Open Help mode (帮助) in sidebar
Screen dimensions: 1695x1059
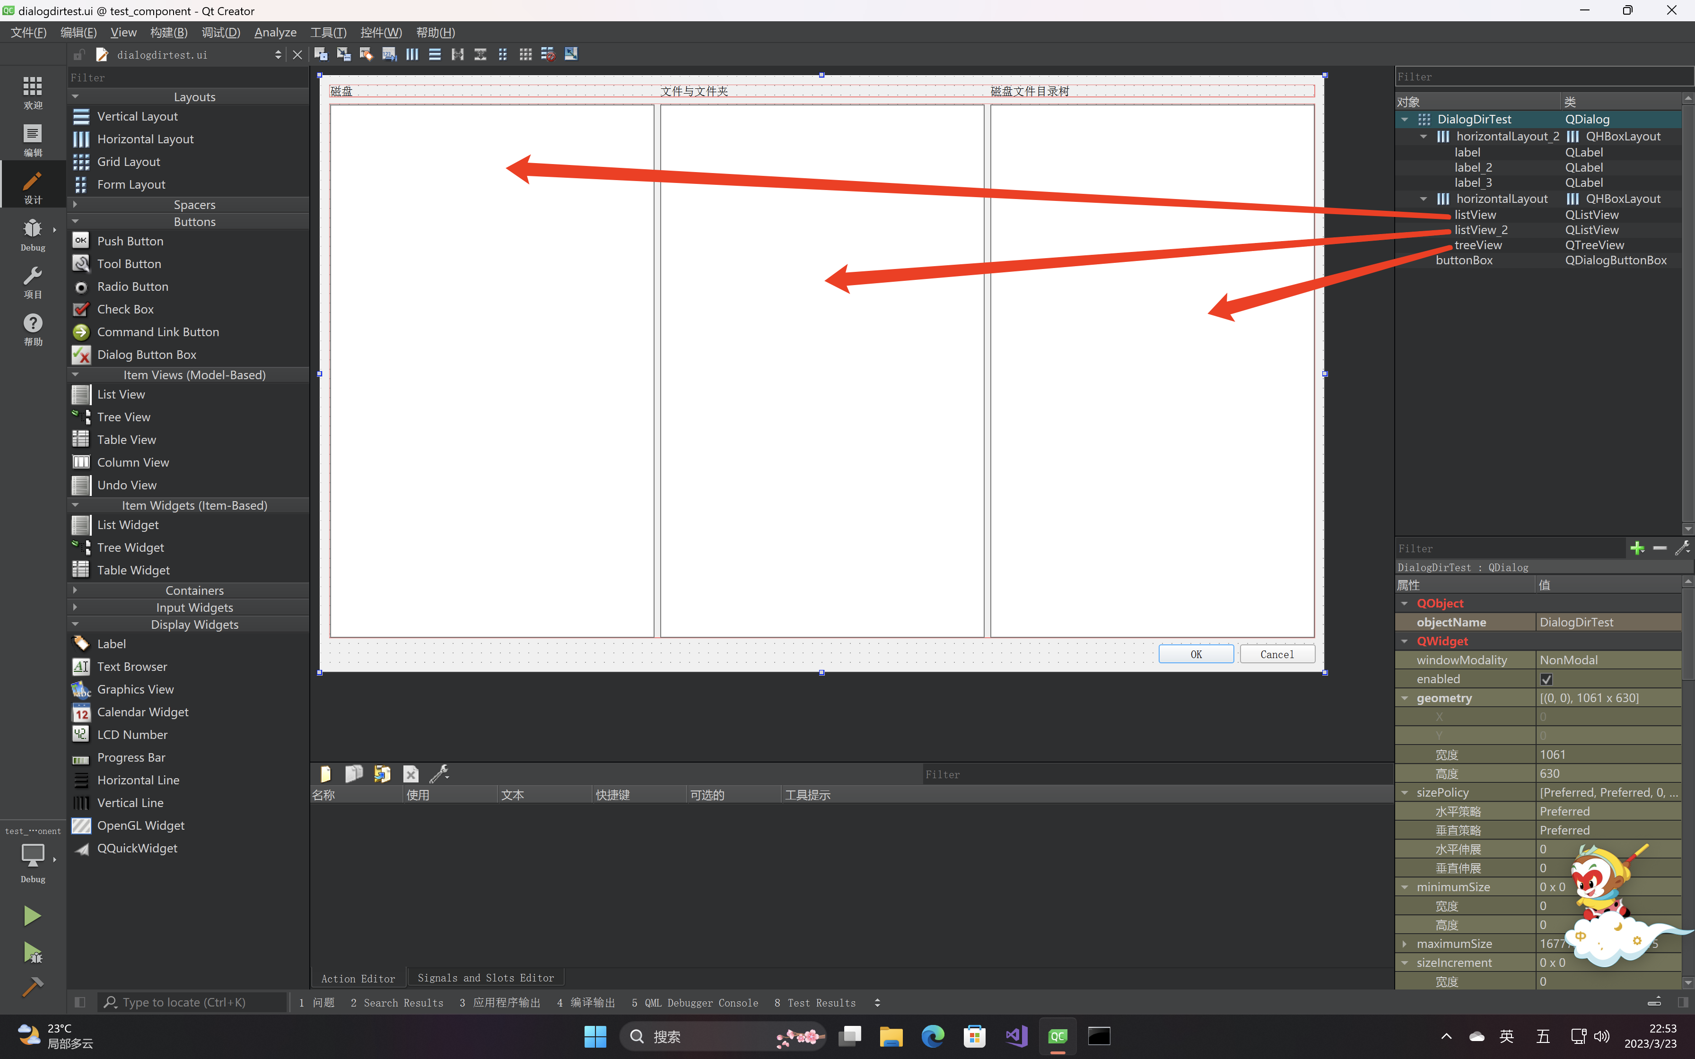click(33, 329)
